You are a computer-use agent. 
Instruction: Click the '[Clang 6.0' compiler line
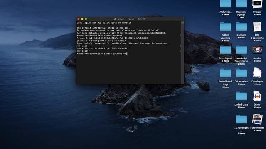[101, 41]
